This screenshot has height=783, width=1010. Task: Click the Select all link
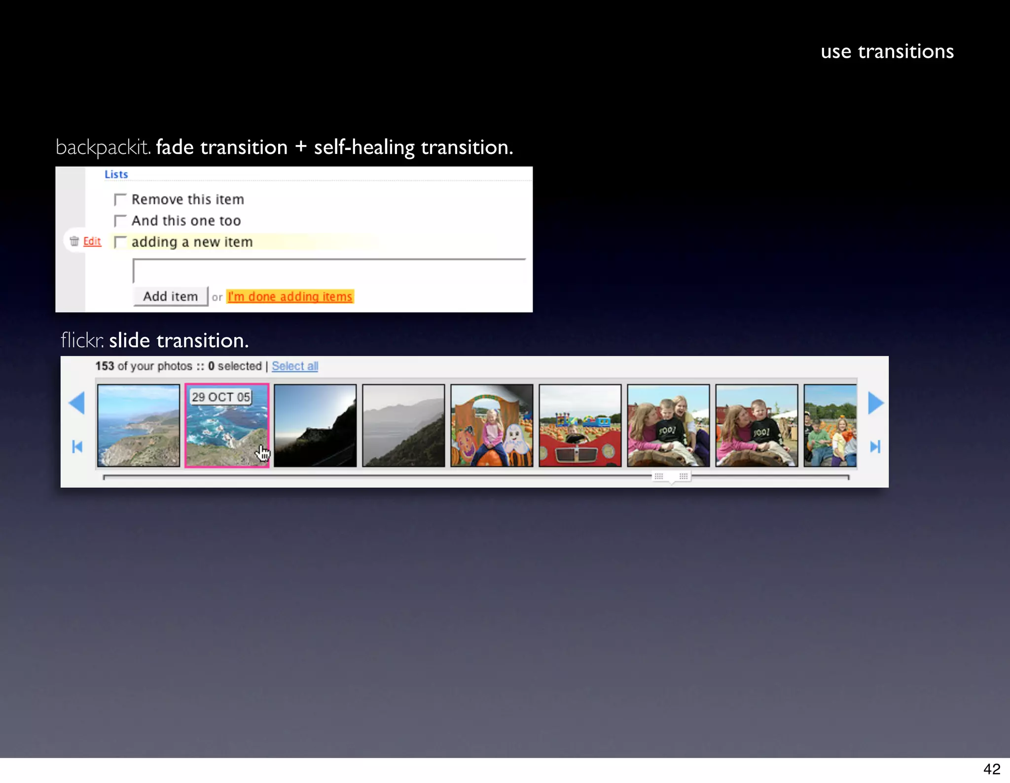tap(295, 366)
